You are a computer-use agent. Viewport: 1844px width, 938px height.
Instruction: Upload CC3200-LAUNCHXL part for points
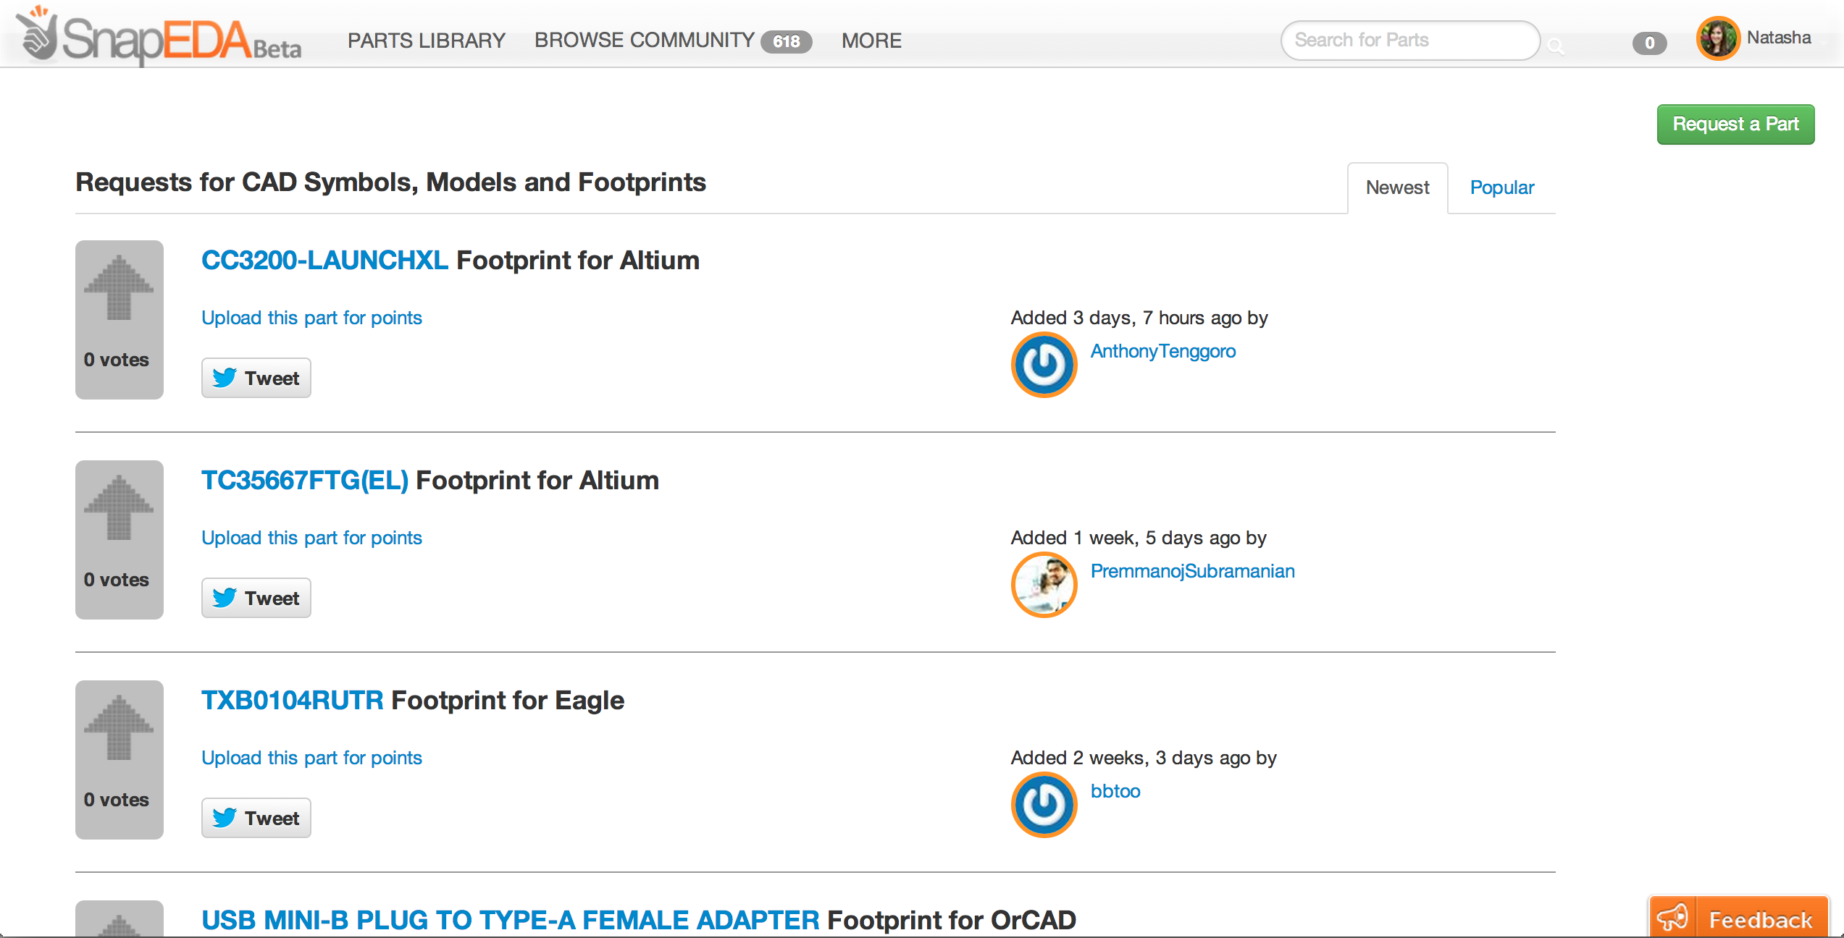click(x=311, y=318)
